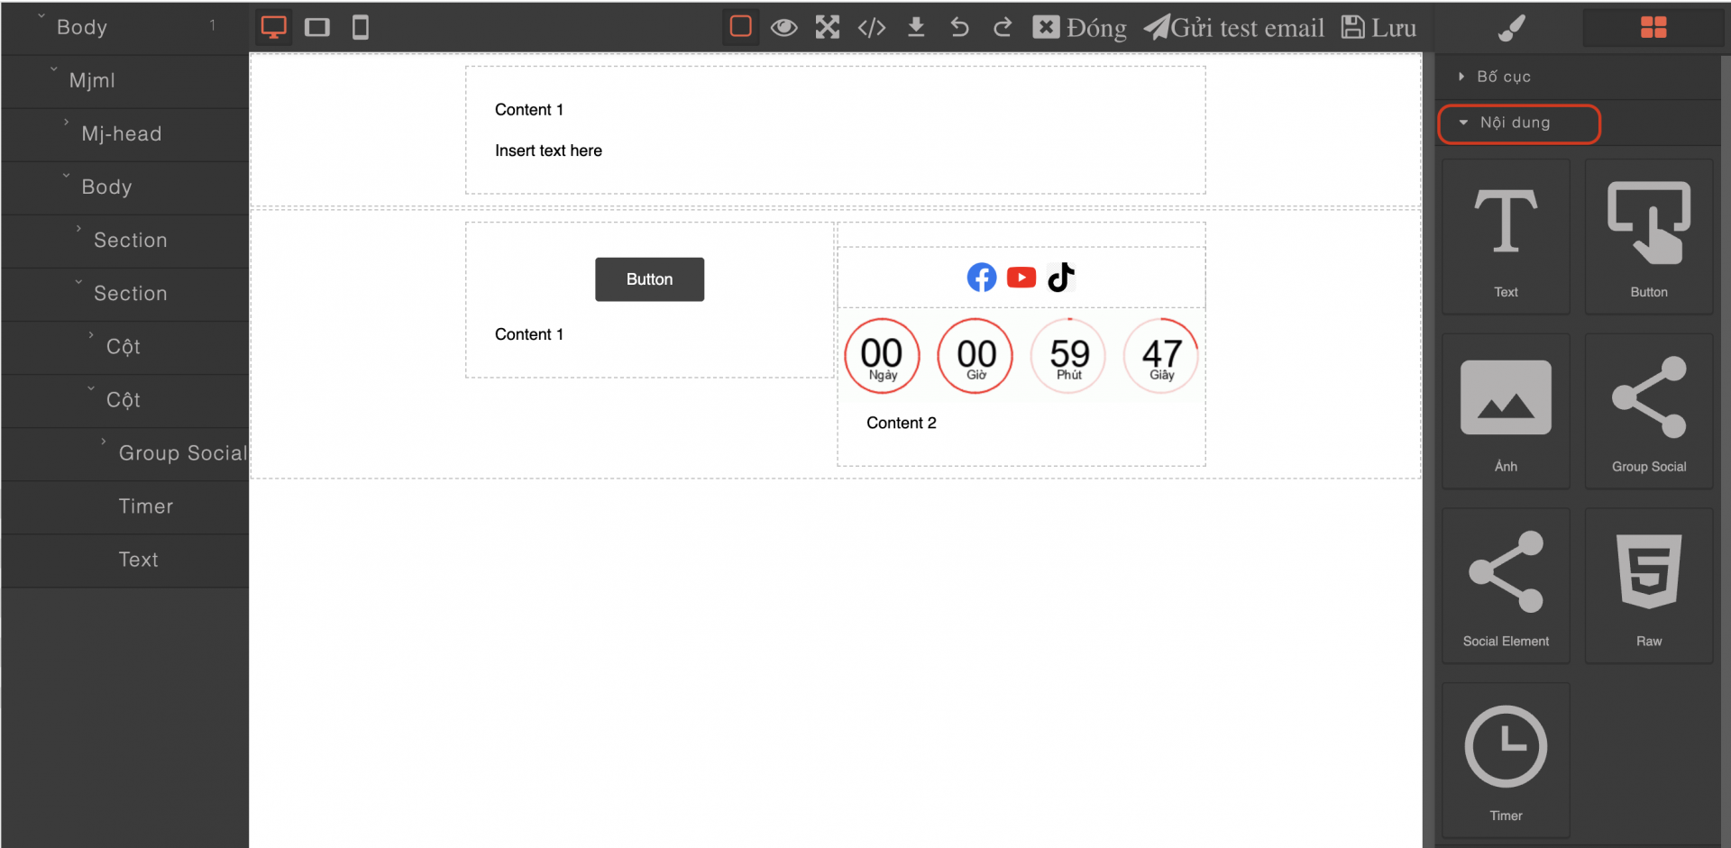1731x848 pixels.
Task: Click the Đóng close button
Action: point(1079,28)
